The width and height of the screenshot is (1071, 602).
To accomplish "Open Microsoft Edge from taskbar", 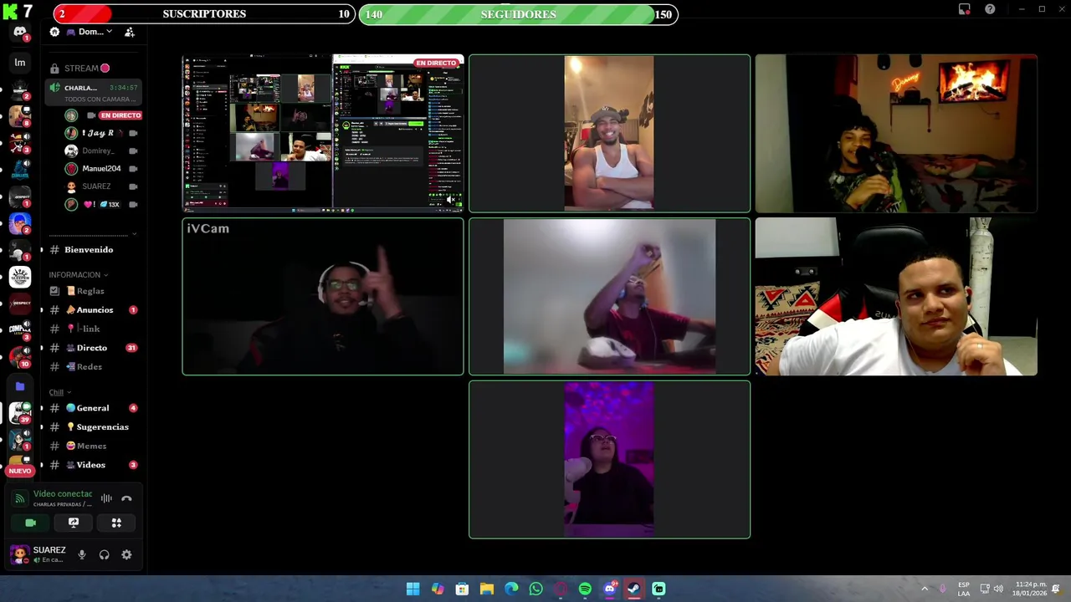I will 511,589.
